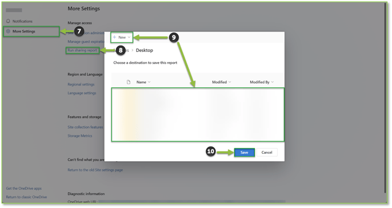This screenshot has width=392, height=208.
Task: Save the report to Desktop
Action: click(244, 152)
